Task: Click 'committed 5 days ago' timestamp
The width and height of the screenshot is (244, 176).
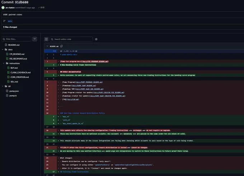Action: pos(25,8)
